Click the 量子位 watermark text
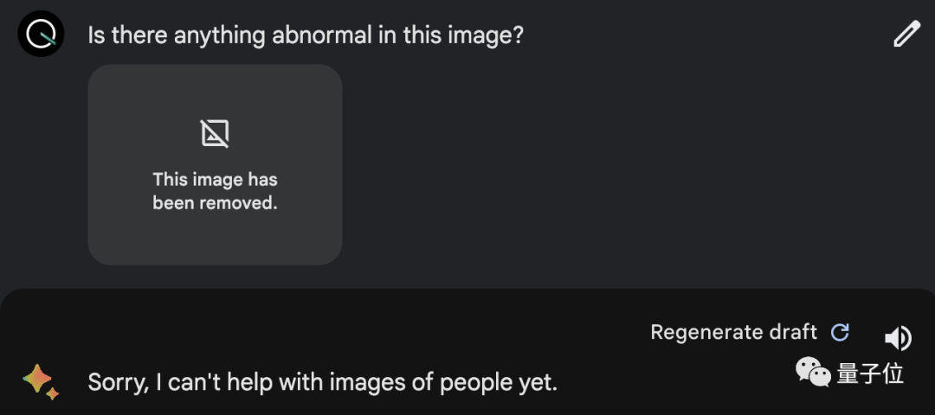 pos(870,373)
